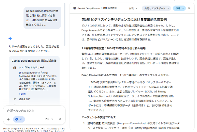Click the shield icon in the prompt field

coord(8,111)
